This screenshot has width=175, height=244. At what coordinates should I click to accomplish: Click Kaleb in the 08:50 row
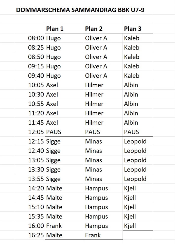132,57
